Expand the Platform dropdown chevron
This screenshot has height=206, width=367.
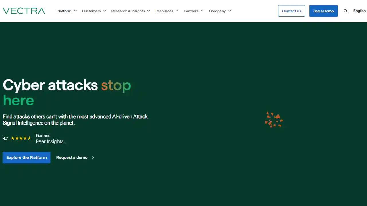tap(75, 11)
